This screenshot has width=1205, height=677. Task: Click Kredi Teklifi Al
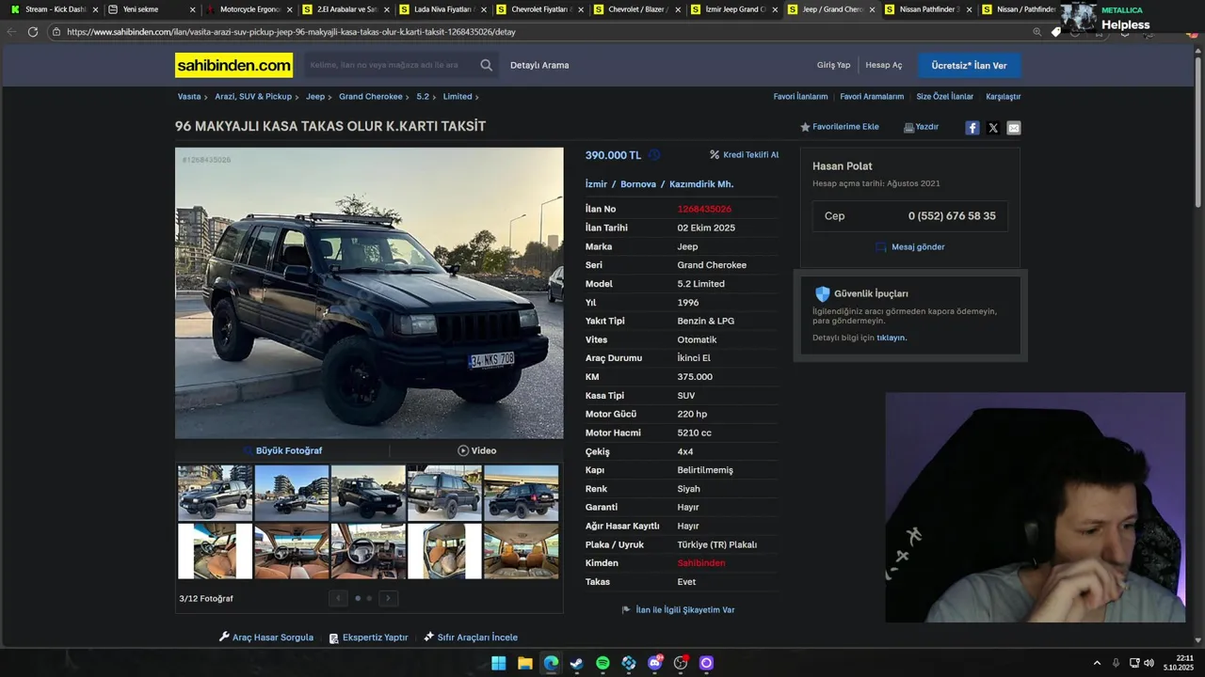click(745, 155)
